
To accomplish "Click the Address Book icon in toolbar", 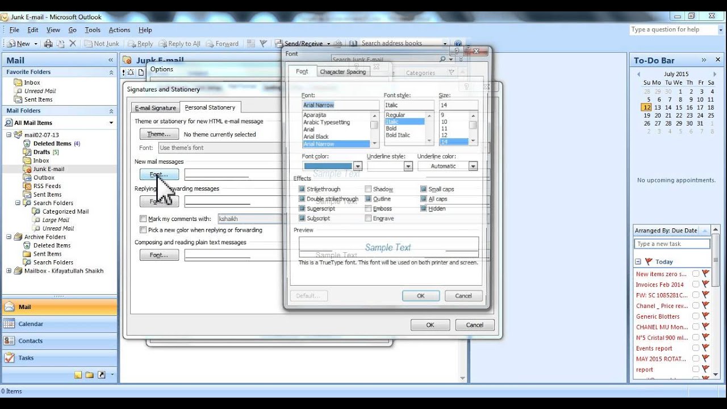I will 353,43.
